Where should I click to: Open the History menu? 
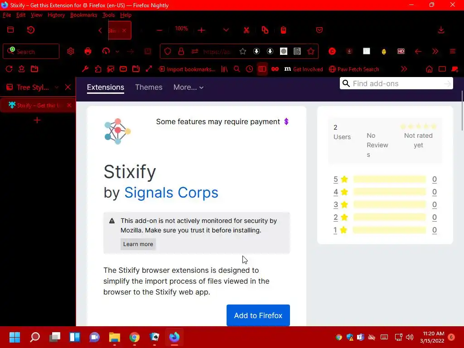(56, 15)
